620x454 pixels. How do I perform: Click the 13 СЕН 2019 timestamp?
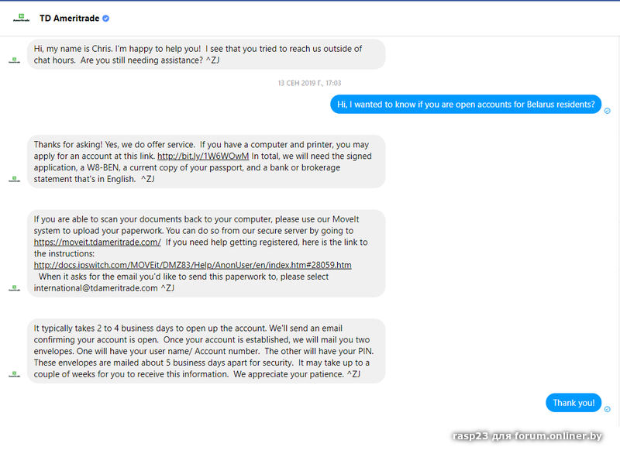pyautogui.click(x=309, y=83)
